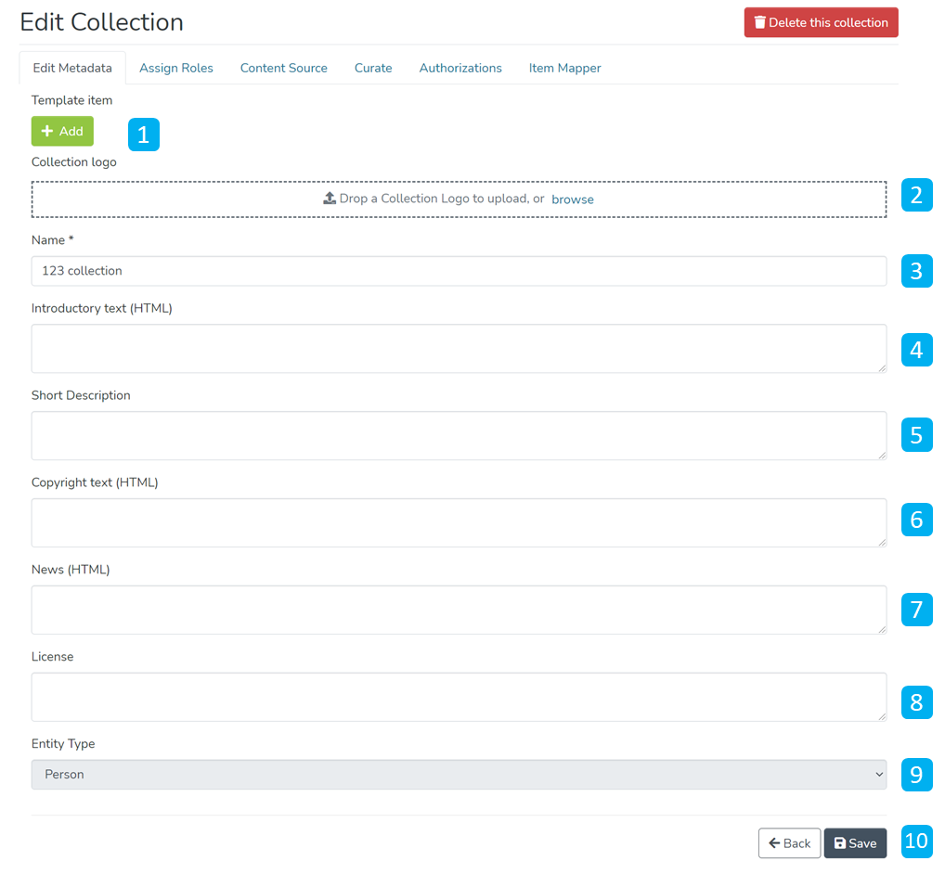Click inside the License text area
Screen dimensions: 945x874
(459, 698)
